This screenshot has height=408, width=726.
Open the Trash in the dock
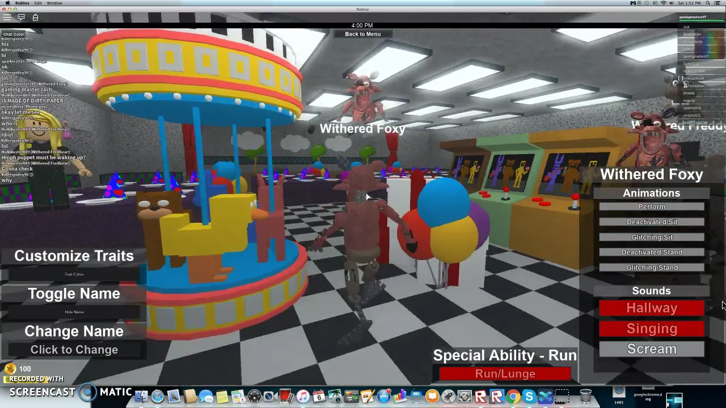(586, 396)
